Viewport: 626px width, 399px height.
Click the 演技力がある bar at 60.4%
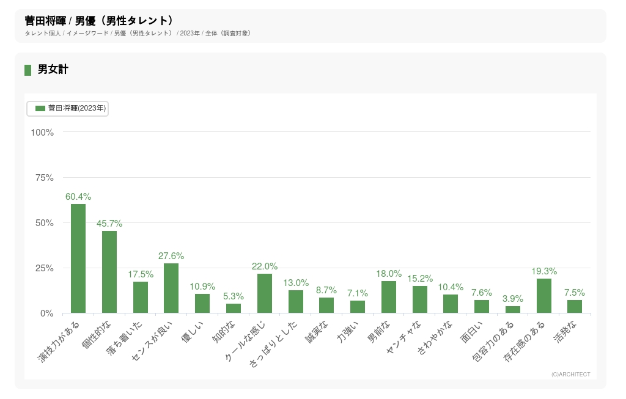tap(78, 258)
